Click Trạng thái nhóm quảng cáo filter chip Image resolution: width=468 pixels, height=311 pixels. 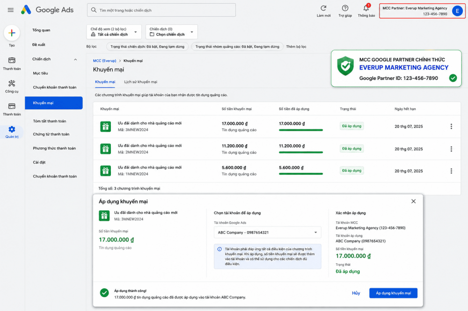tap(237, 47)
